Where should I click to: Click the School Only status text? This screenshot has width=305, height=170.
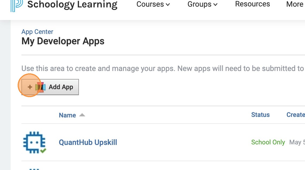click(268, 142)
